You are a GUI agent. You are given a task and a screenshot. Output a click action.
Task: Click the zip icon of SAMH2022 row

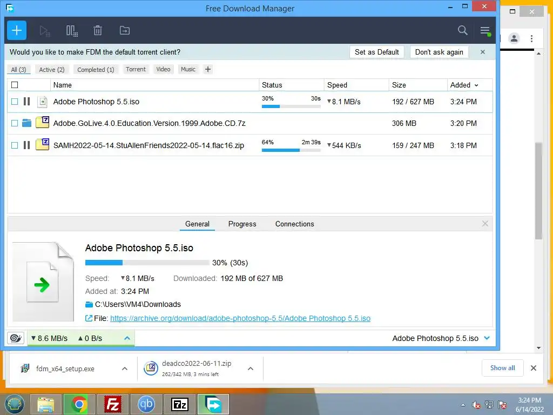42,144
